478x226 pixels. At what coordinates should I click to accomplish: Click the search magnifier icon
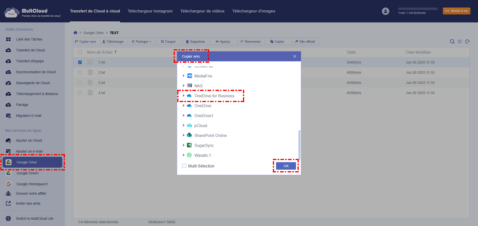(452, 42)
